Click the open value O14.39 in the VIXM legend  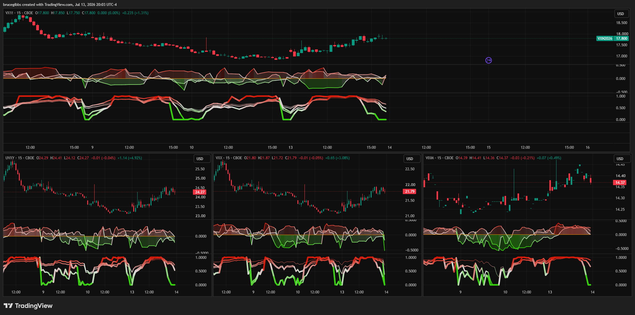pyautogui.click(x=462, y=158)
